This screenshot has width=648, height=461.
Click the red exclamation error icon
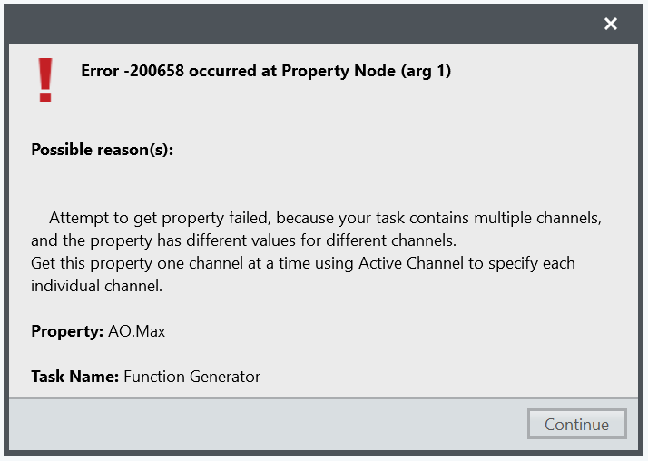pos(44,80)
